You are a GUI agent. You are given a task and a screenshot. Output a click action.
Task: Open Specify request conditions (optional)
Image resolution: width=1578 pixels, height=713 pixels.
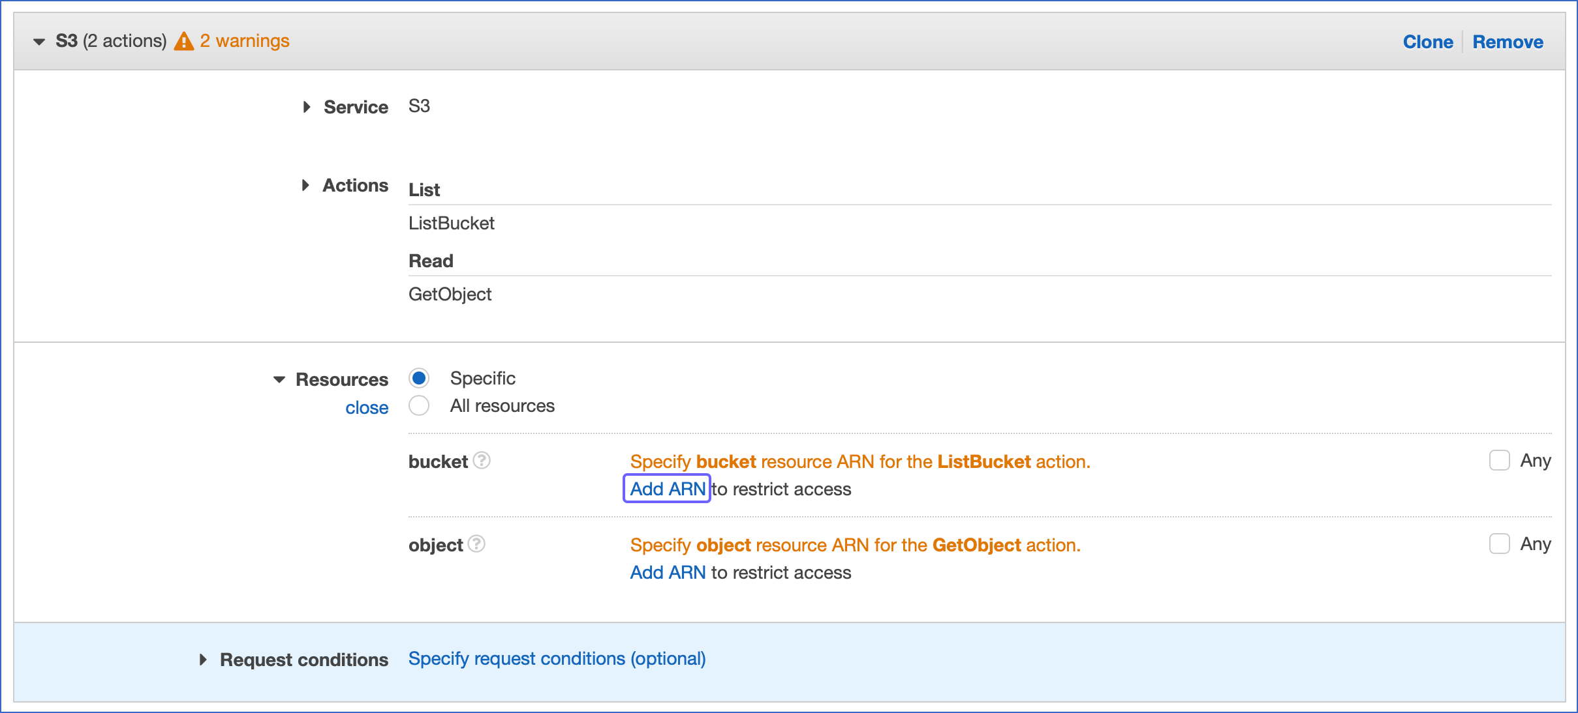pyautogui.click(x=556, y=659)
